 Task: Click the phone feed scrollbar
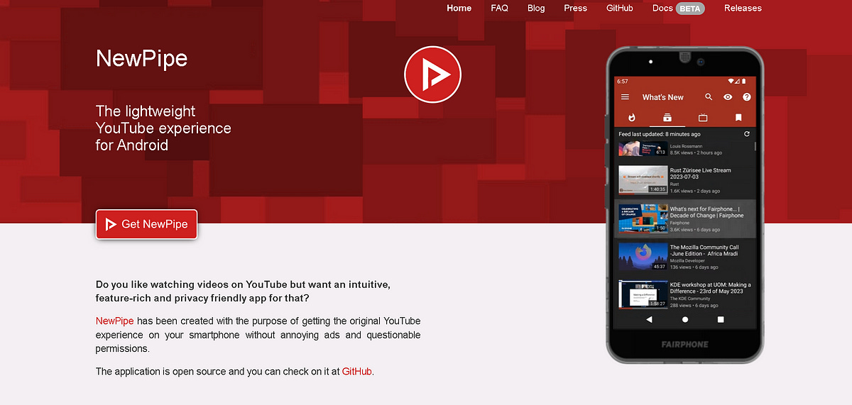pyautogui.click(x=755, y=146)
